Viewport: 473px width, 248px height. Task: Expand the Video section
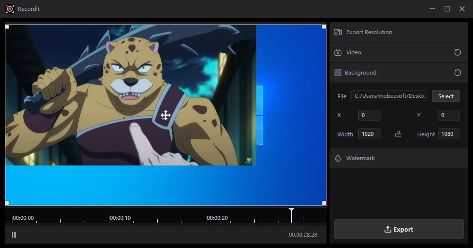point(354,52)
